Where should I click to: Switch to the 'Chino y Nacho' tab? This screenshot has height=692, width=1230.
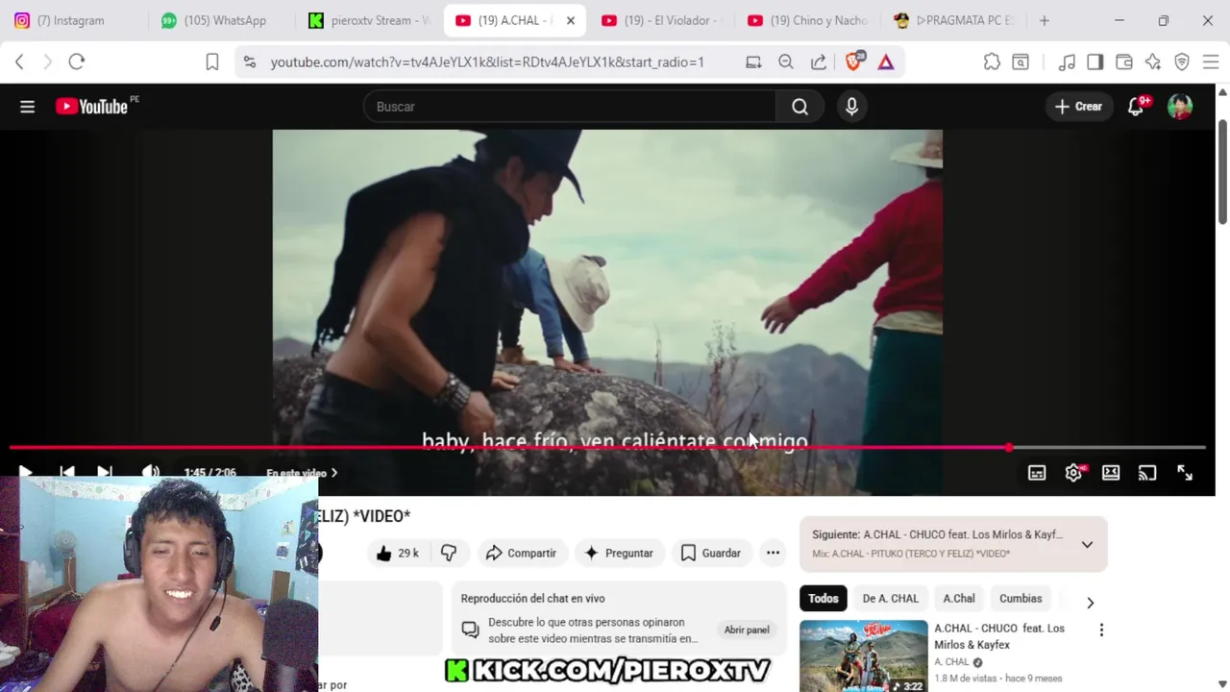(807, 20)
